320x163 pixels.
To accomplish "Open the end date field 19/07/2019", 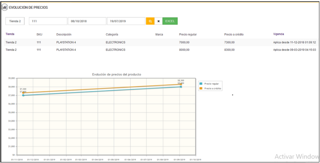I will 126,21.
